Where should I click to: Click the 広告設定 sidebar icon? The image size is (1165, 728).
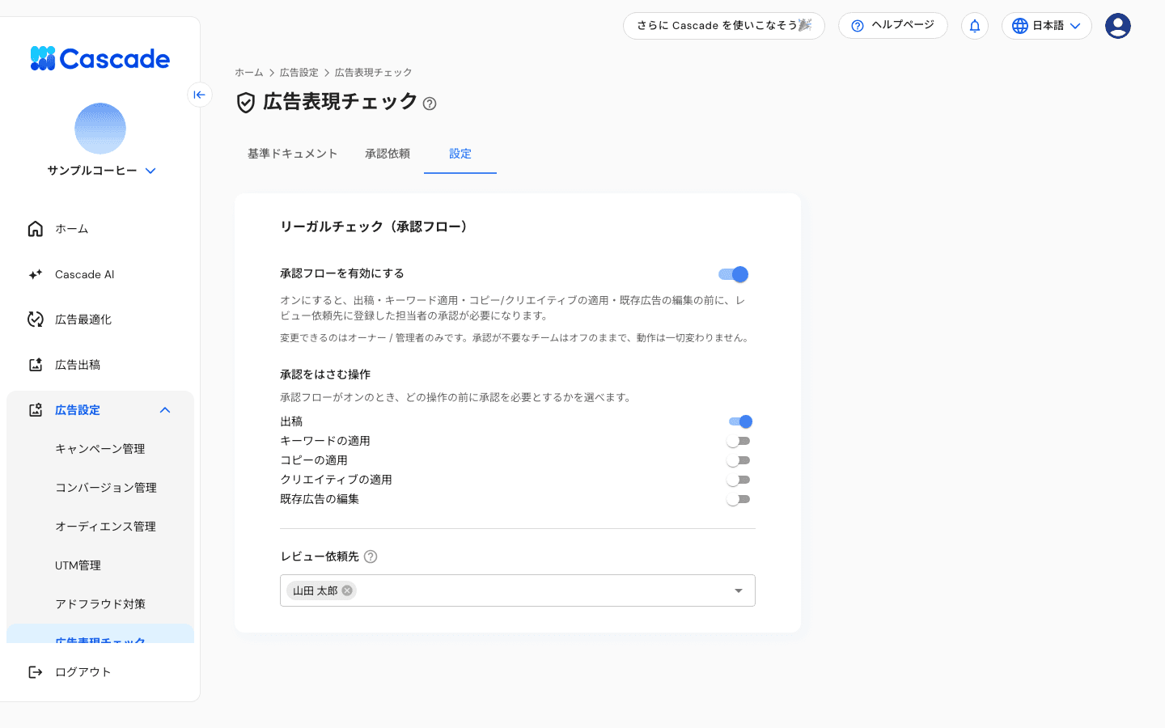[x=36, y=410]
